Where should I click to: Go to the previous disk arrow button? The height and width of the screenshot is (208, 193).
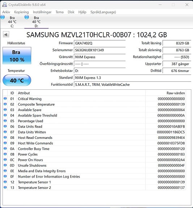point(6,35)
